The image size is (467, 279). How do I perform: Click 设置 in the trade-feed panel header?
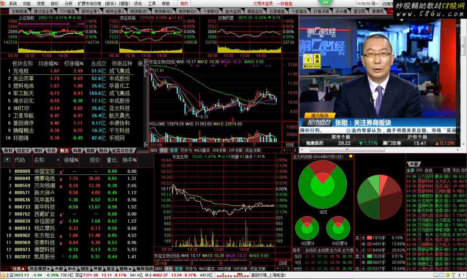click(447, 170)
